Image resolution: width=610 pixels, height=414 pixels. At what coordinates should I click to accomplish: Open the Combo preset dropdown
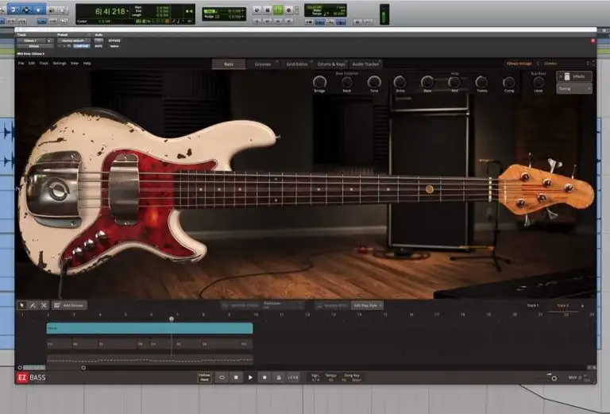click(x=550, y=64)
